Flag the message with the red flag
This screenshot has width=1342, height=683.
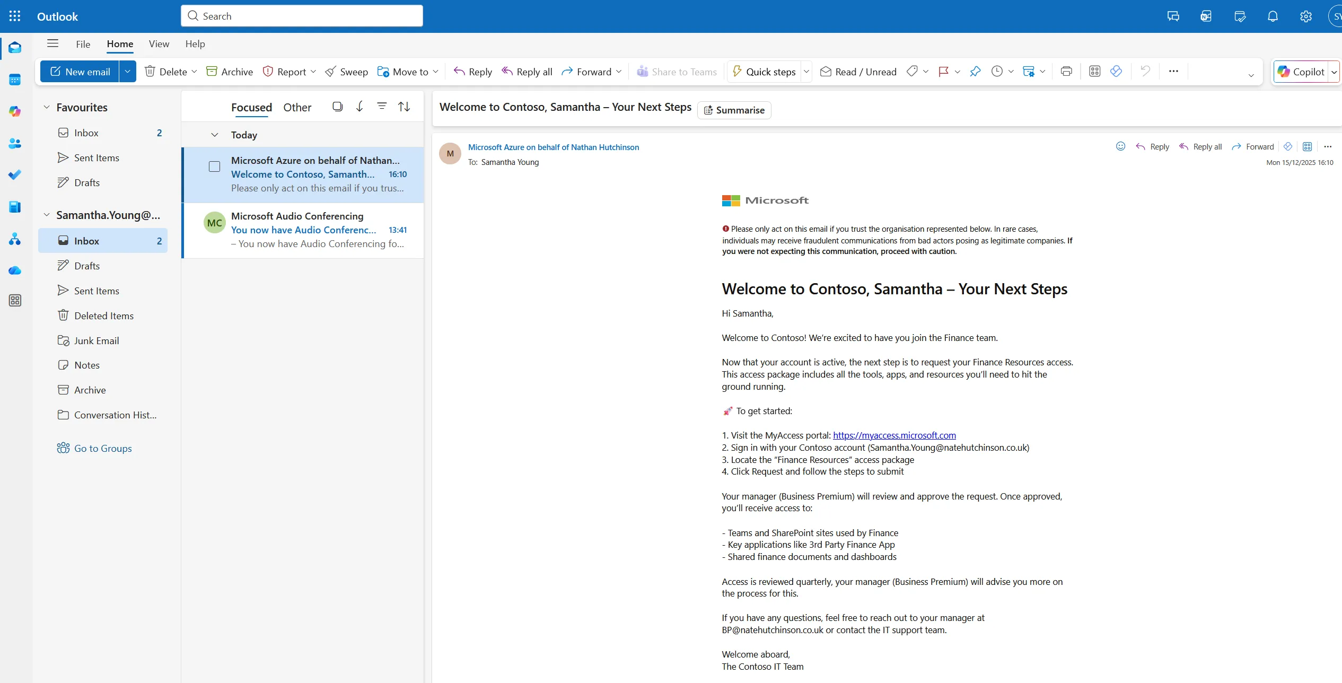[x=943, y=71]
